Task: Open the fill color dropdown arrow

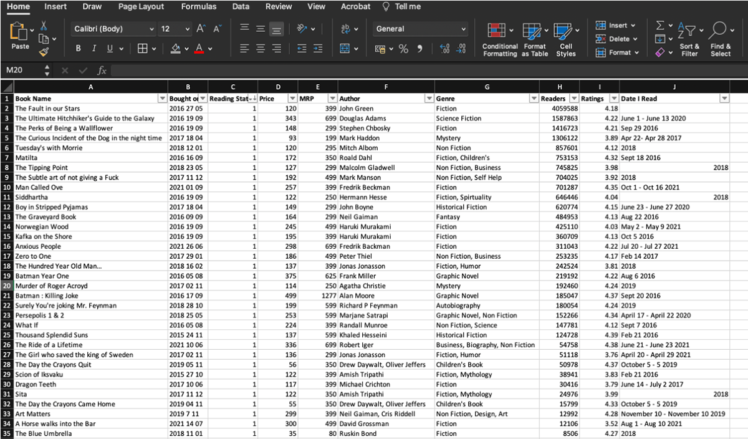Action: (186, 49)
